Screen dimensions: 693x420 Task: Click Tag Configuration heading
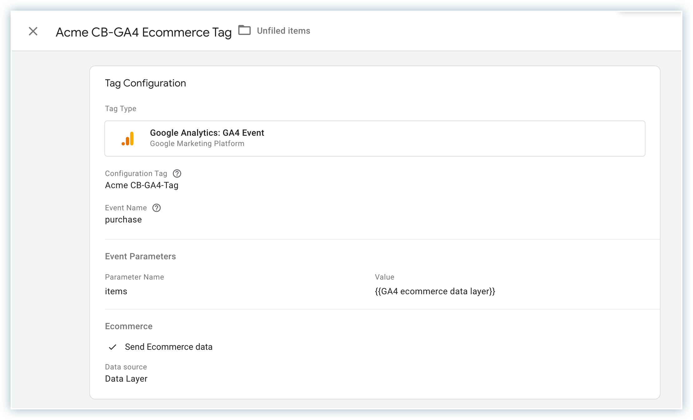(145, 83)
